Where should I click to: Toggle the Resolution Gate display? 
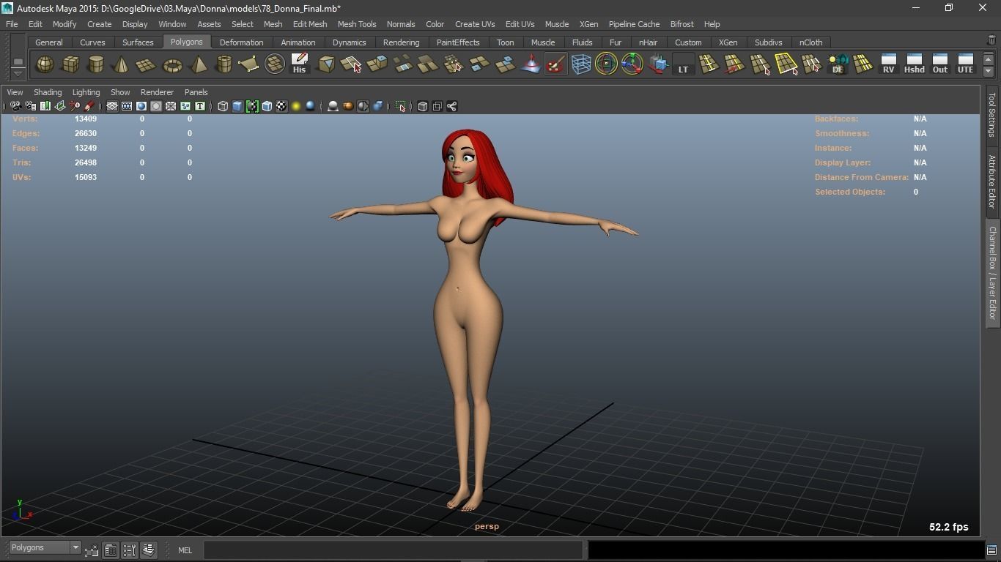[x=141, y=106]
